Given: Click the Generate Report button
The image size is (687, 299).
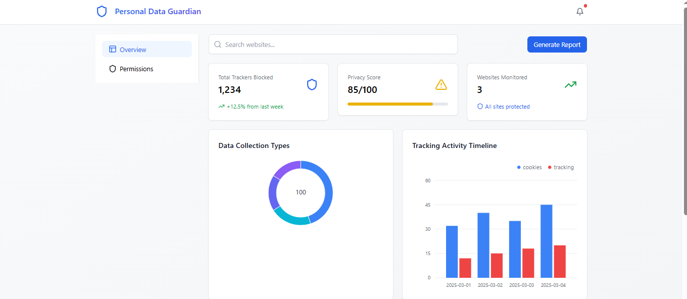Looking at the screenshot, I should pos(557,44).
